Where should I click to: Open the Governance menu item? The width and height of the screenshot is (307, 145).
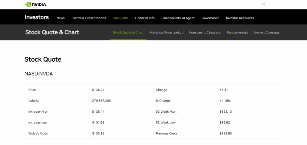click(210, 18)
